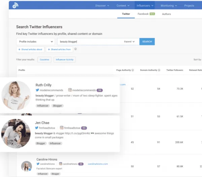Click the 73.3K followers value
The image size is (202, 177).
click(180, 89)
